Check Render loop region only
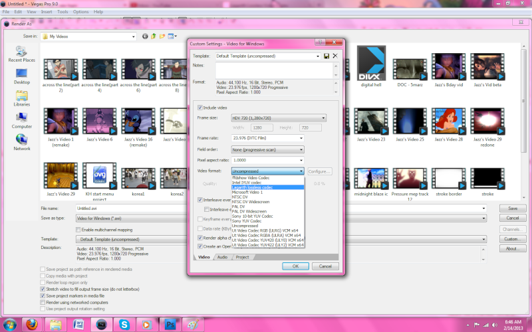Image resolution: width=532 pixels, height=332 pixels. [43, 283]
